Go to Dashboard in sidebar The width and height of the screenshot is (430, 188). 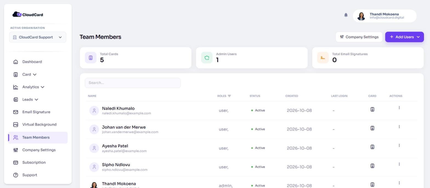click(32, 62)
